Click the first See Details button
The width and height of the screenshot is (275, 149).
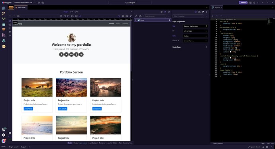tap(28, 109)
